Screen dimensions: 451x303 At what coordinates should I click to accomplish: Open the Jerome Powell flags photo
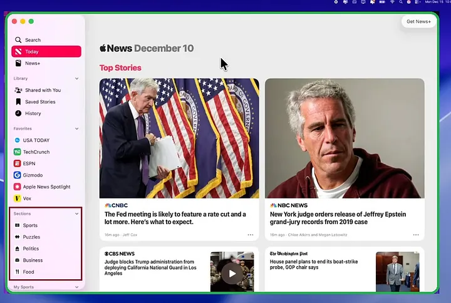click(x=179, y=138)
